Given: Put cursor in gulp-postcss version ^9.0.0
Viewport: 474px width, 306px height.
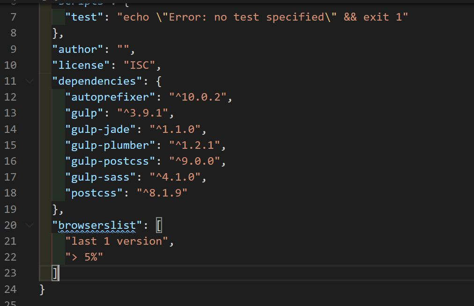Looking at the screenshot, I should click(194, 161).
